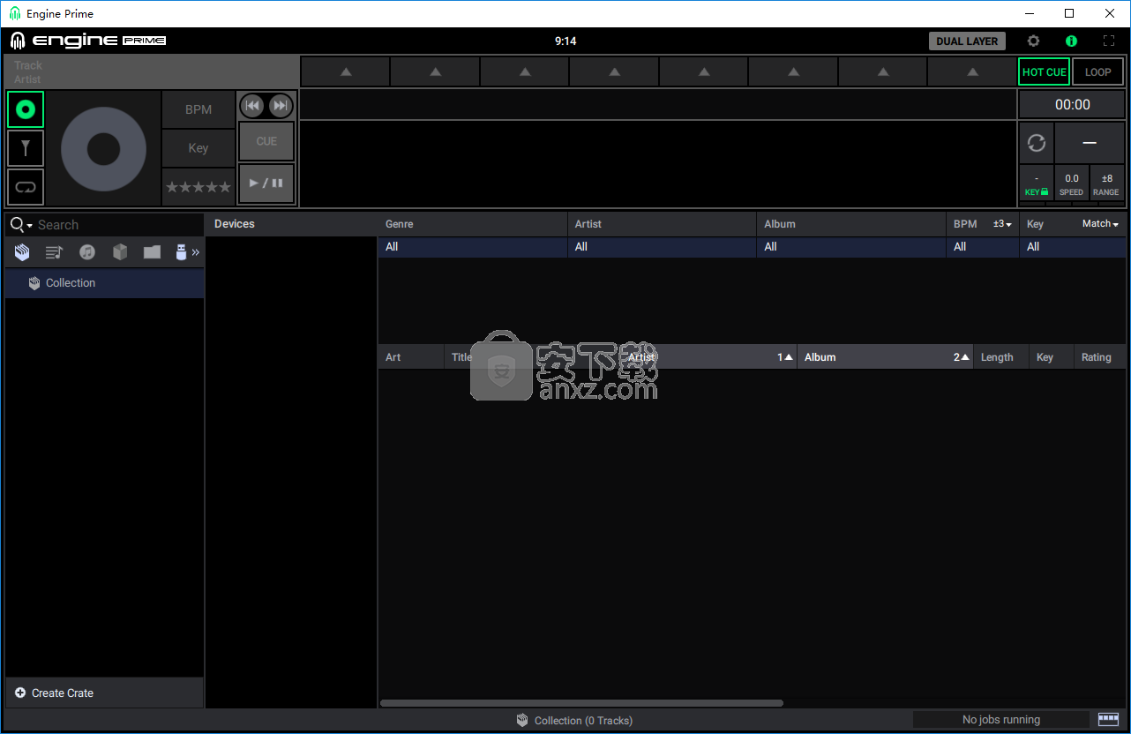Toggle DUAL LAYER view
This screenshot has width=1131, height=734.
click(x=967, y=41)
